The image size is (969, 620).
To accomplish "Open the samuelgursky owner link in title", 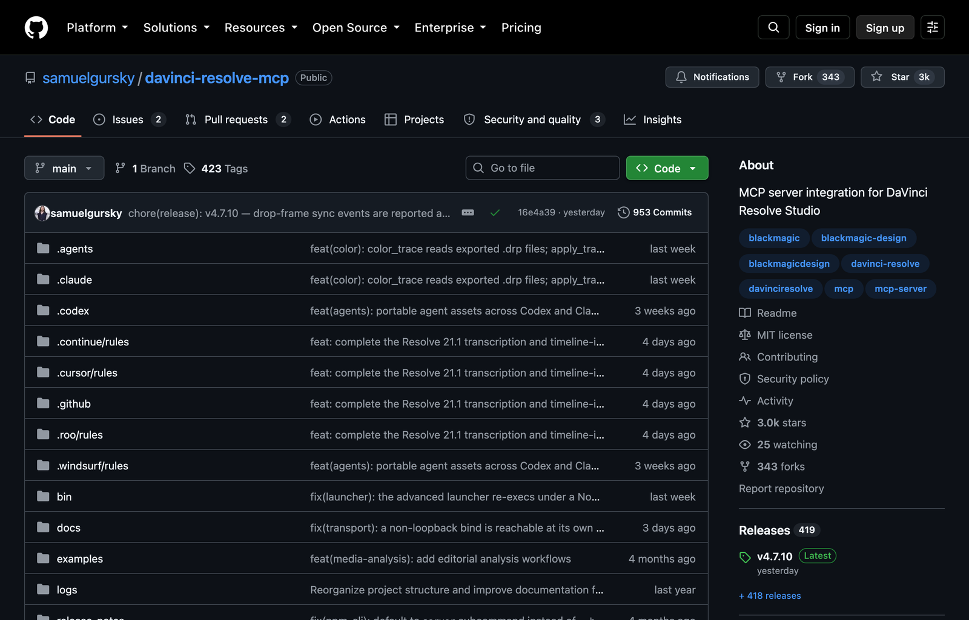I will [x=88, y=78].
